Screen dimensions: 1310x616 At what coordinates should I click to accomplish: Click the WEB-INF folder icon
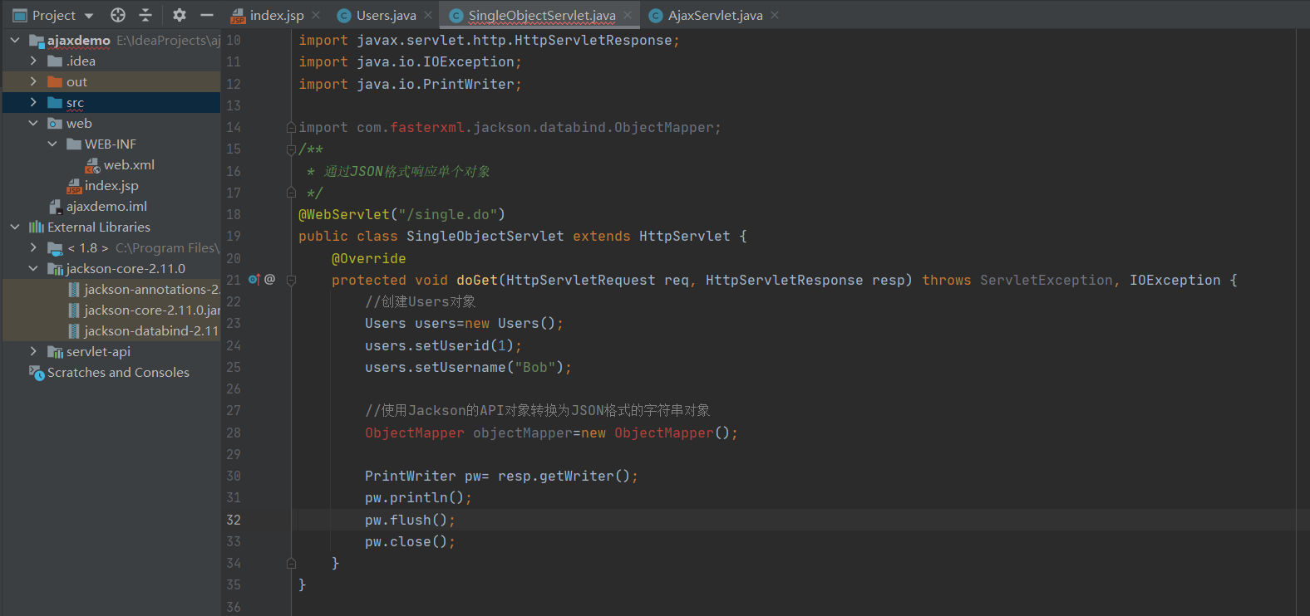tap(74, 144)
